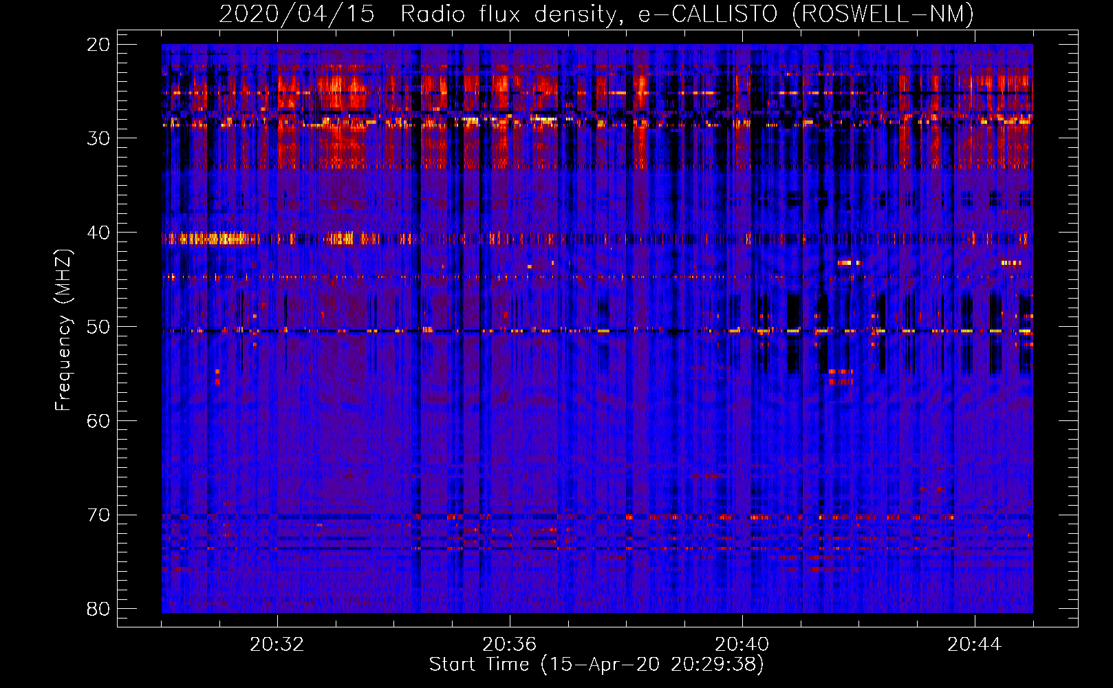Click the 70 MHz frequency tick label

click(99, 515)
